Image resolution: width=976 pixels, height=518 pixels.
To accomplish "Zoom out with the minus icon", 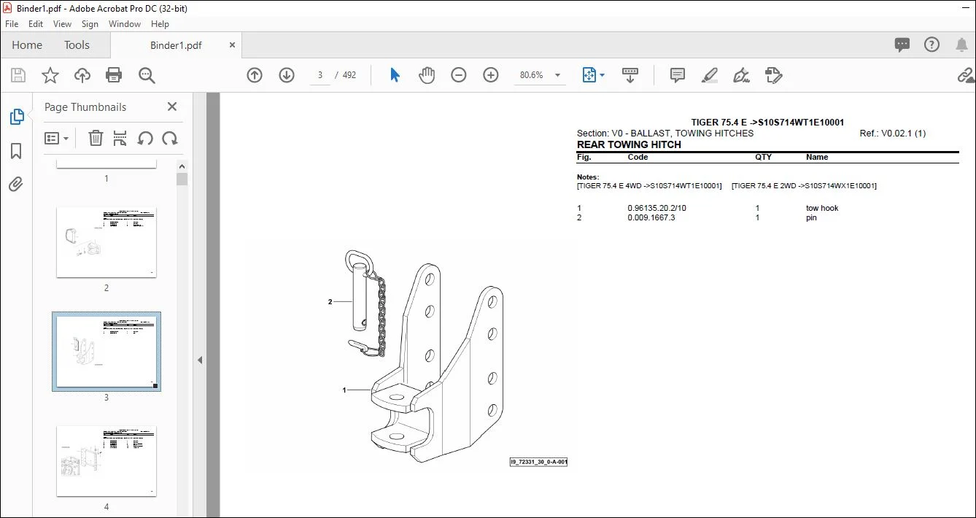I will coord(459,75).
